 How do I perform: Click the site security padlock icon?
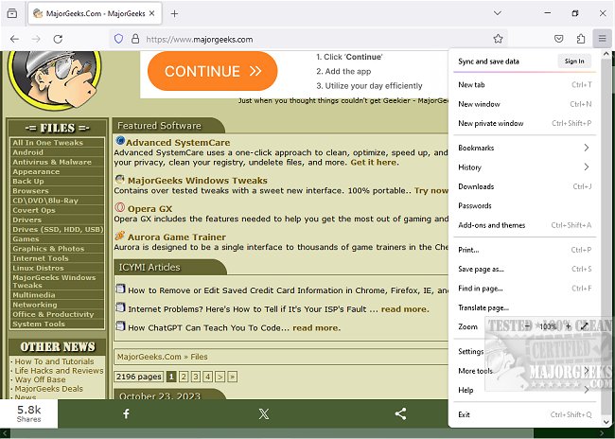tap(135, 39)
